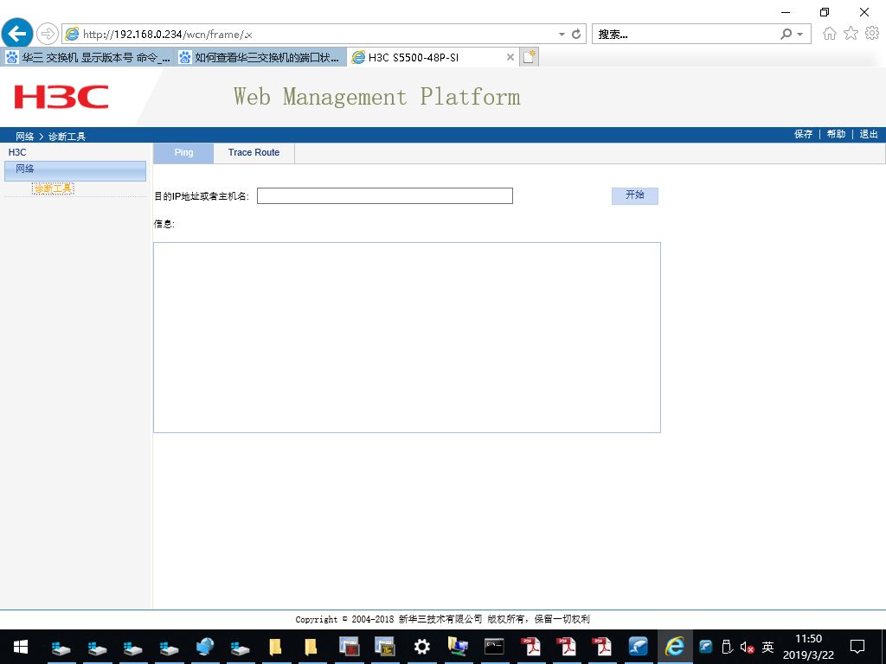Viewport: 886px width, 664px height.
Task: Switch to the Trace Route tab
Action: tap(254, 152)
